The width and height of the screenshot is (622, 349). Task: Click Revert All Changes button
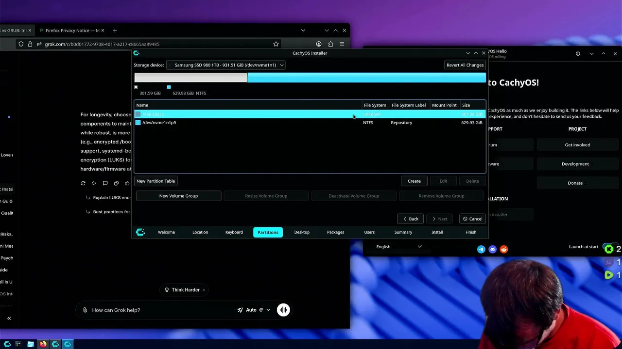coord(465,65)
